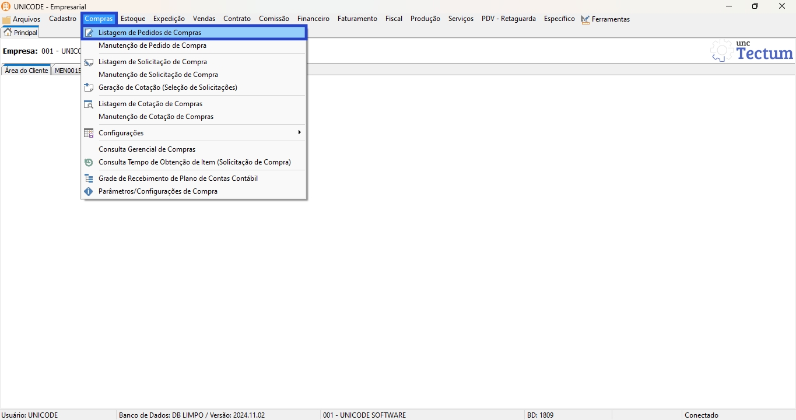Click the pencil icon for Listagem de Pedidos
The image size is (796, 420).
click(89, 33)
